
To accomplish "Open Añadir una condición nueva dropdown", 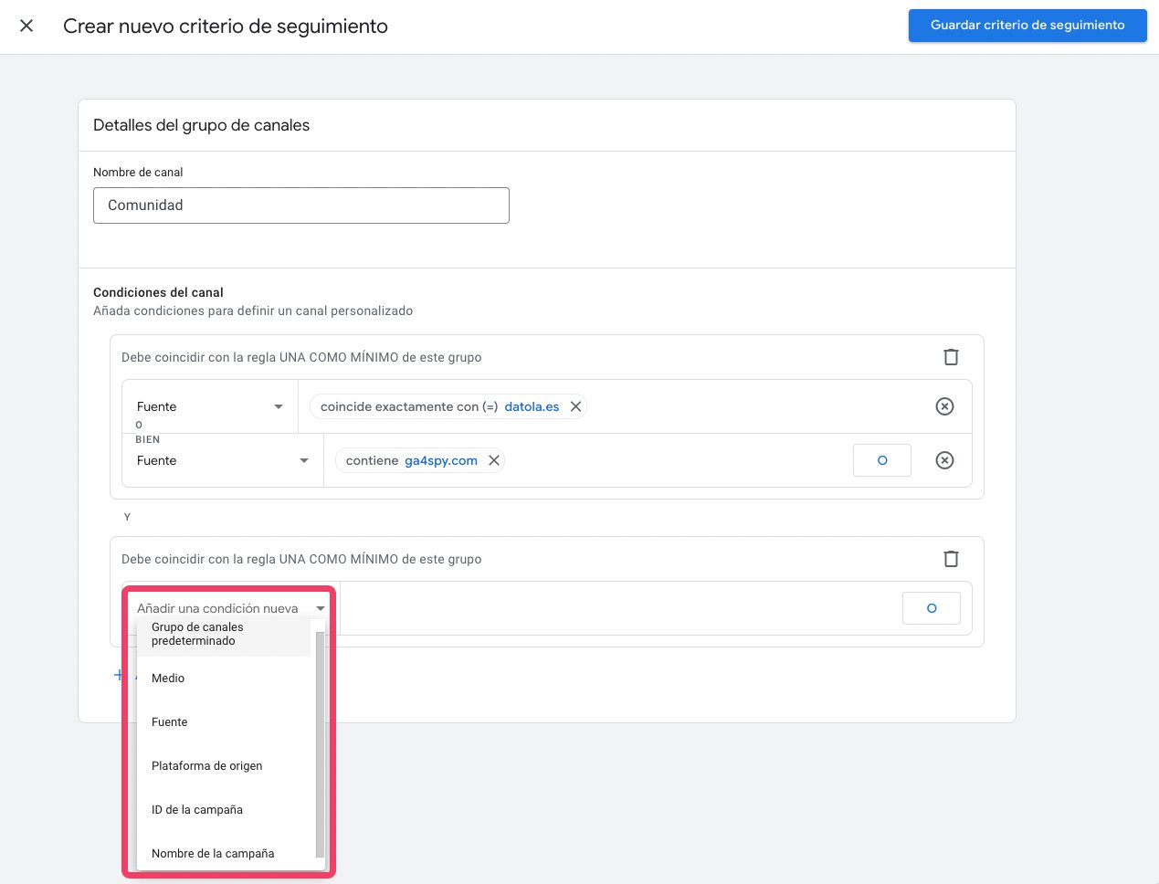I will [231, 608].
